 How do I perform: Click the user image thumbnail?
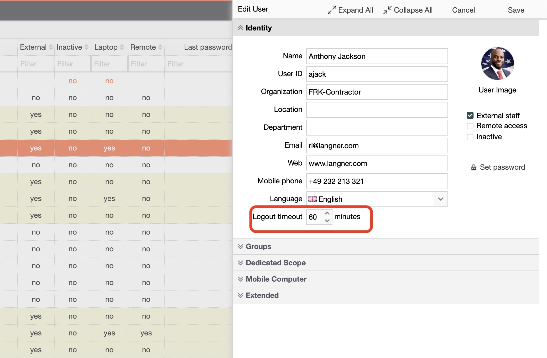point(497,64)
